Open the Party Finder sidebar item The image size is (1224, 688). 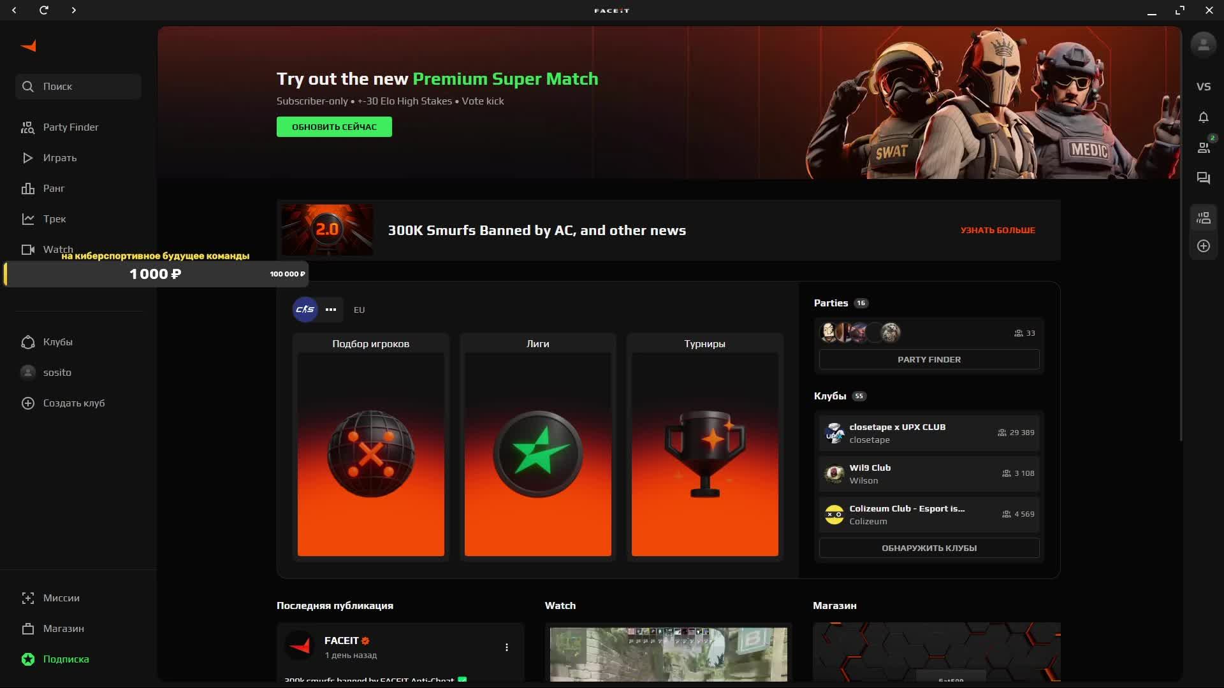[x=70, y=127]
